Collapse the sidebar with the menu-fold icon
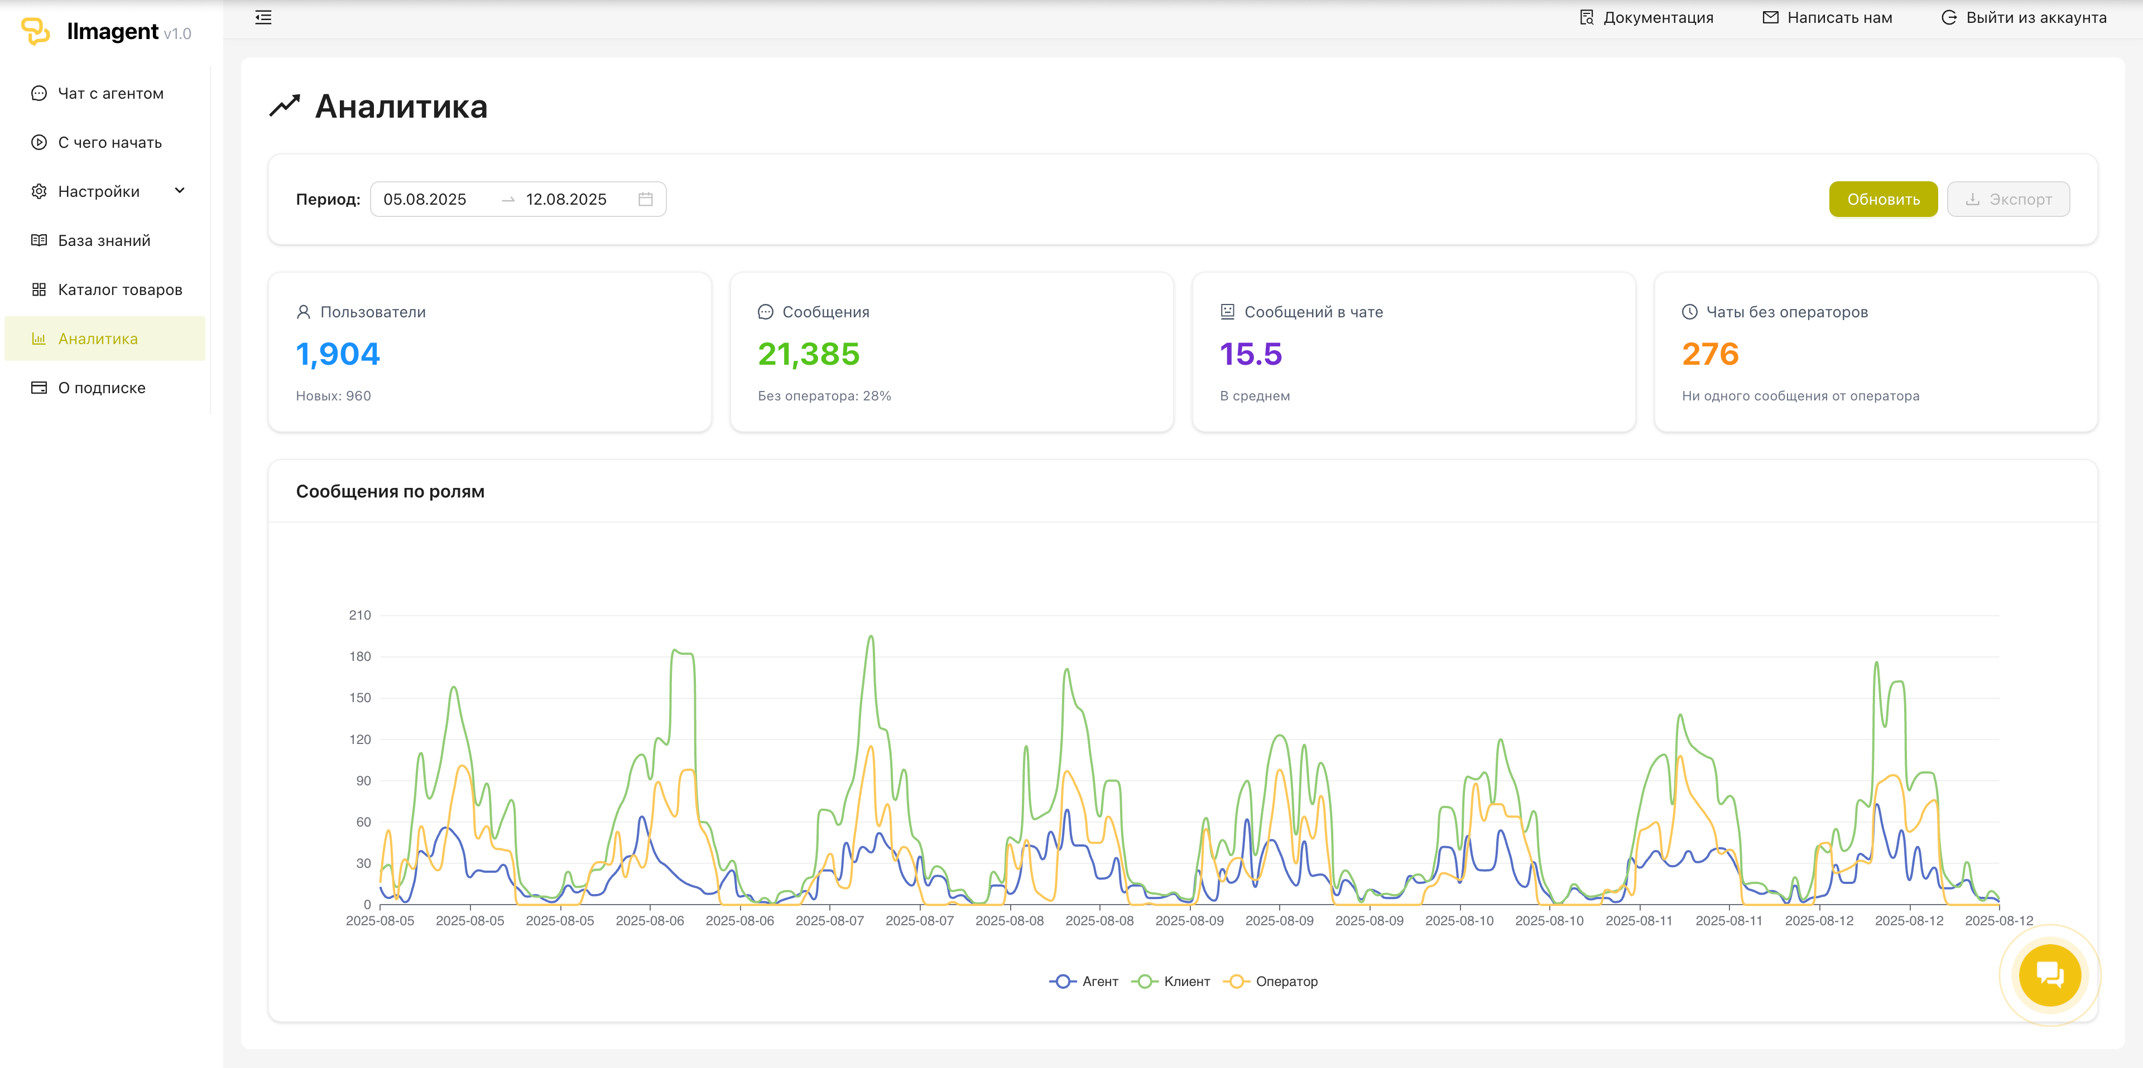 tap(263, 17)
